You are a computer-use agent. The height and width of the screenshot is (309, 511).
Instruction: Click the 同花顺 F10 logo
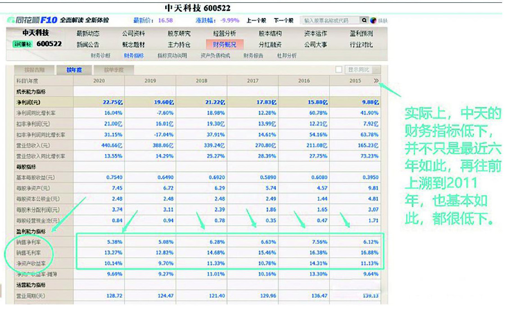coord(32,20)
